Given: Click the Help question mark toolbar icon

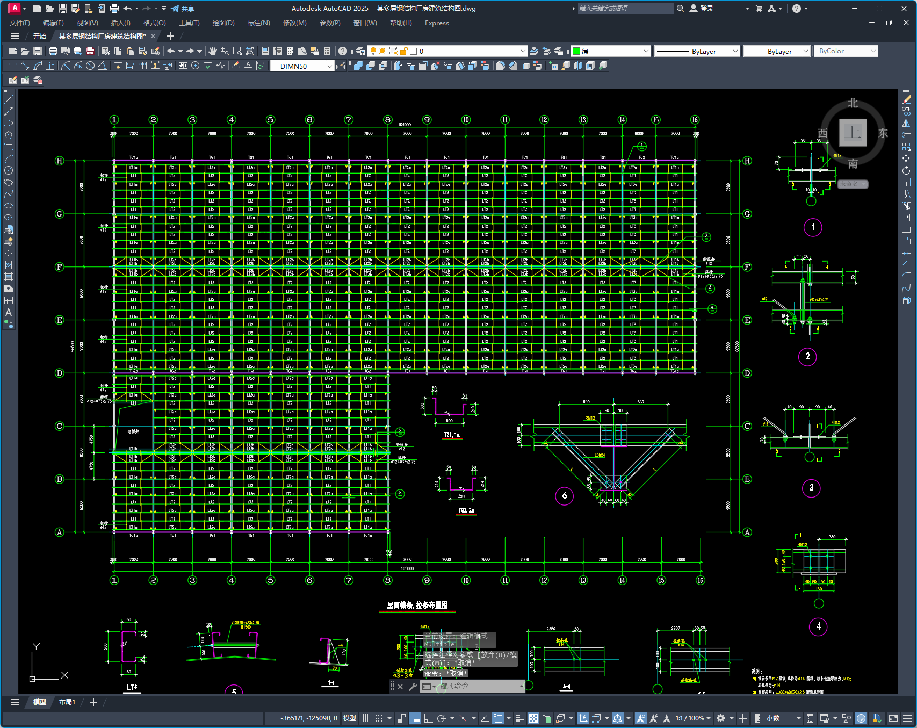Looking at the screenshot, I should (x=343, y=51).
